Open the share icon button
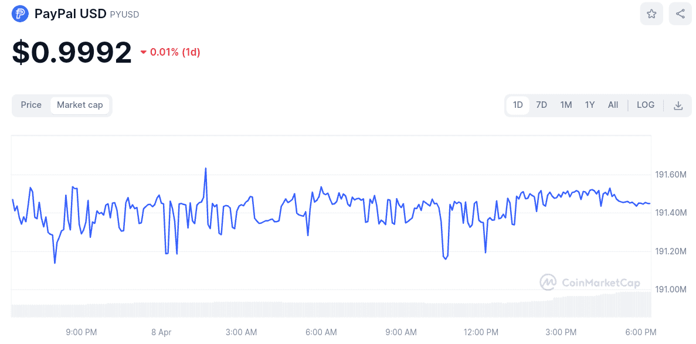 click(680, 13)
